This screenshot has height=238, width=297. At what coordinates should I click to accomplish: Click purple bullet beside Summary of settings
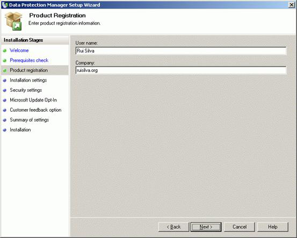coord(5,120)
